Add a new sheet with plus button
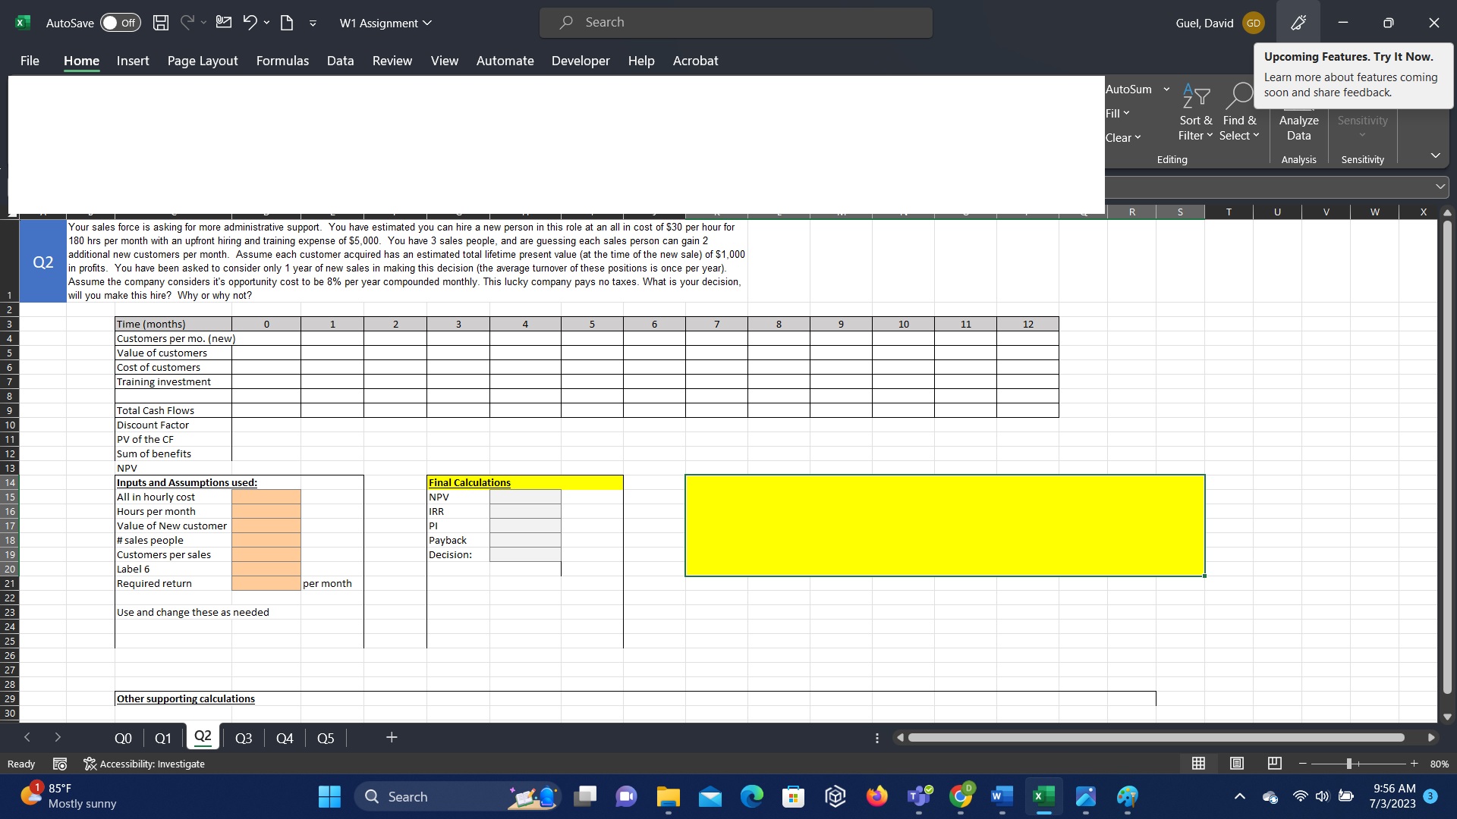 [x=392, y=737]
